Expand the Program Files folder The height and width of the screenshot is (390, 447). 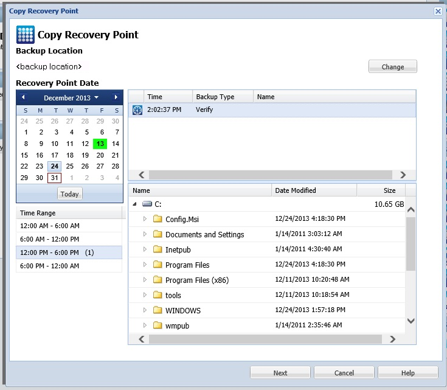145,265
